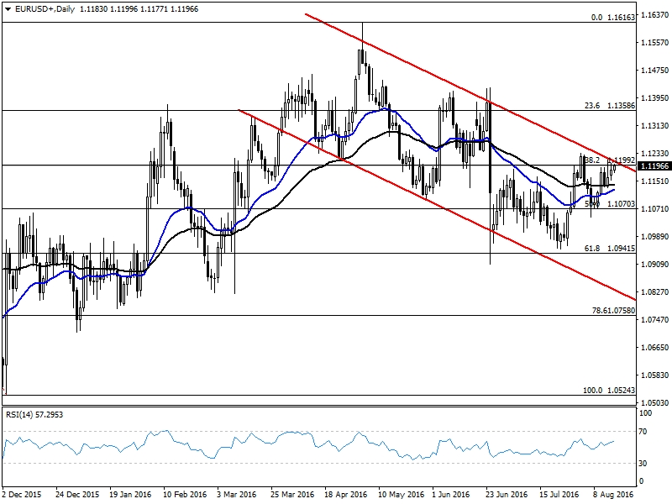Click the Fibonacci 38.2 level label

(x=610, y=160)
